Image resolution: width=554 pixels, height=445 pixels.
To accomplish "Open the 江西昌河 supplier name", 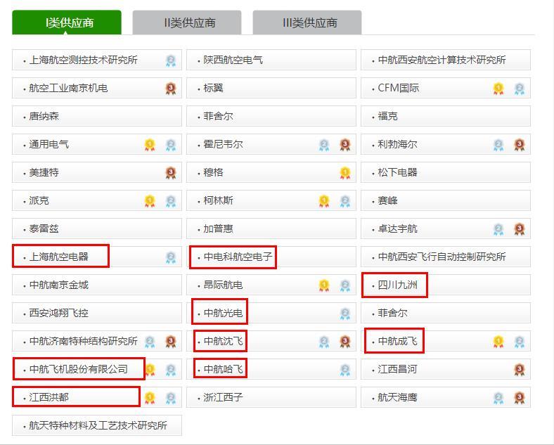I will pos(397,369).
